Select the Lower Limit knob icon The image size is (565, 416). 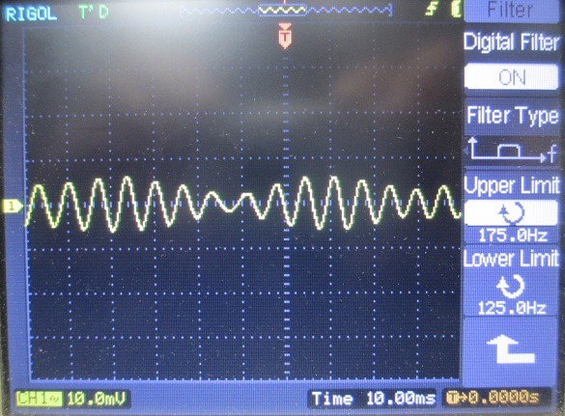click(x=511, y=287)
